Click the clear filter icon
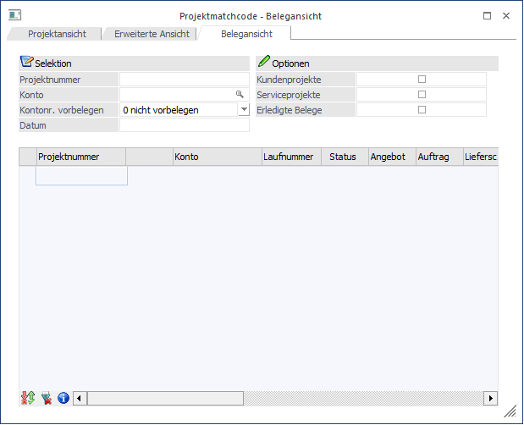The width and height of the screenshot is (524, 425). [46, 398]
